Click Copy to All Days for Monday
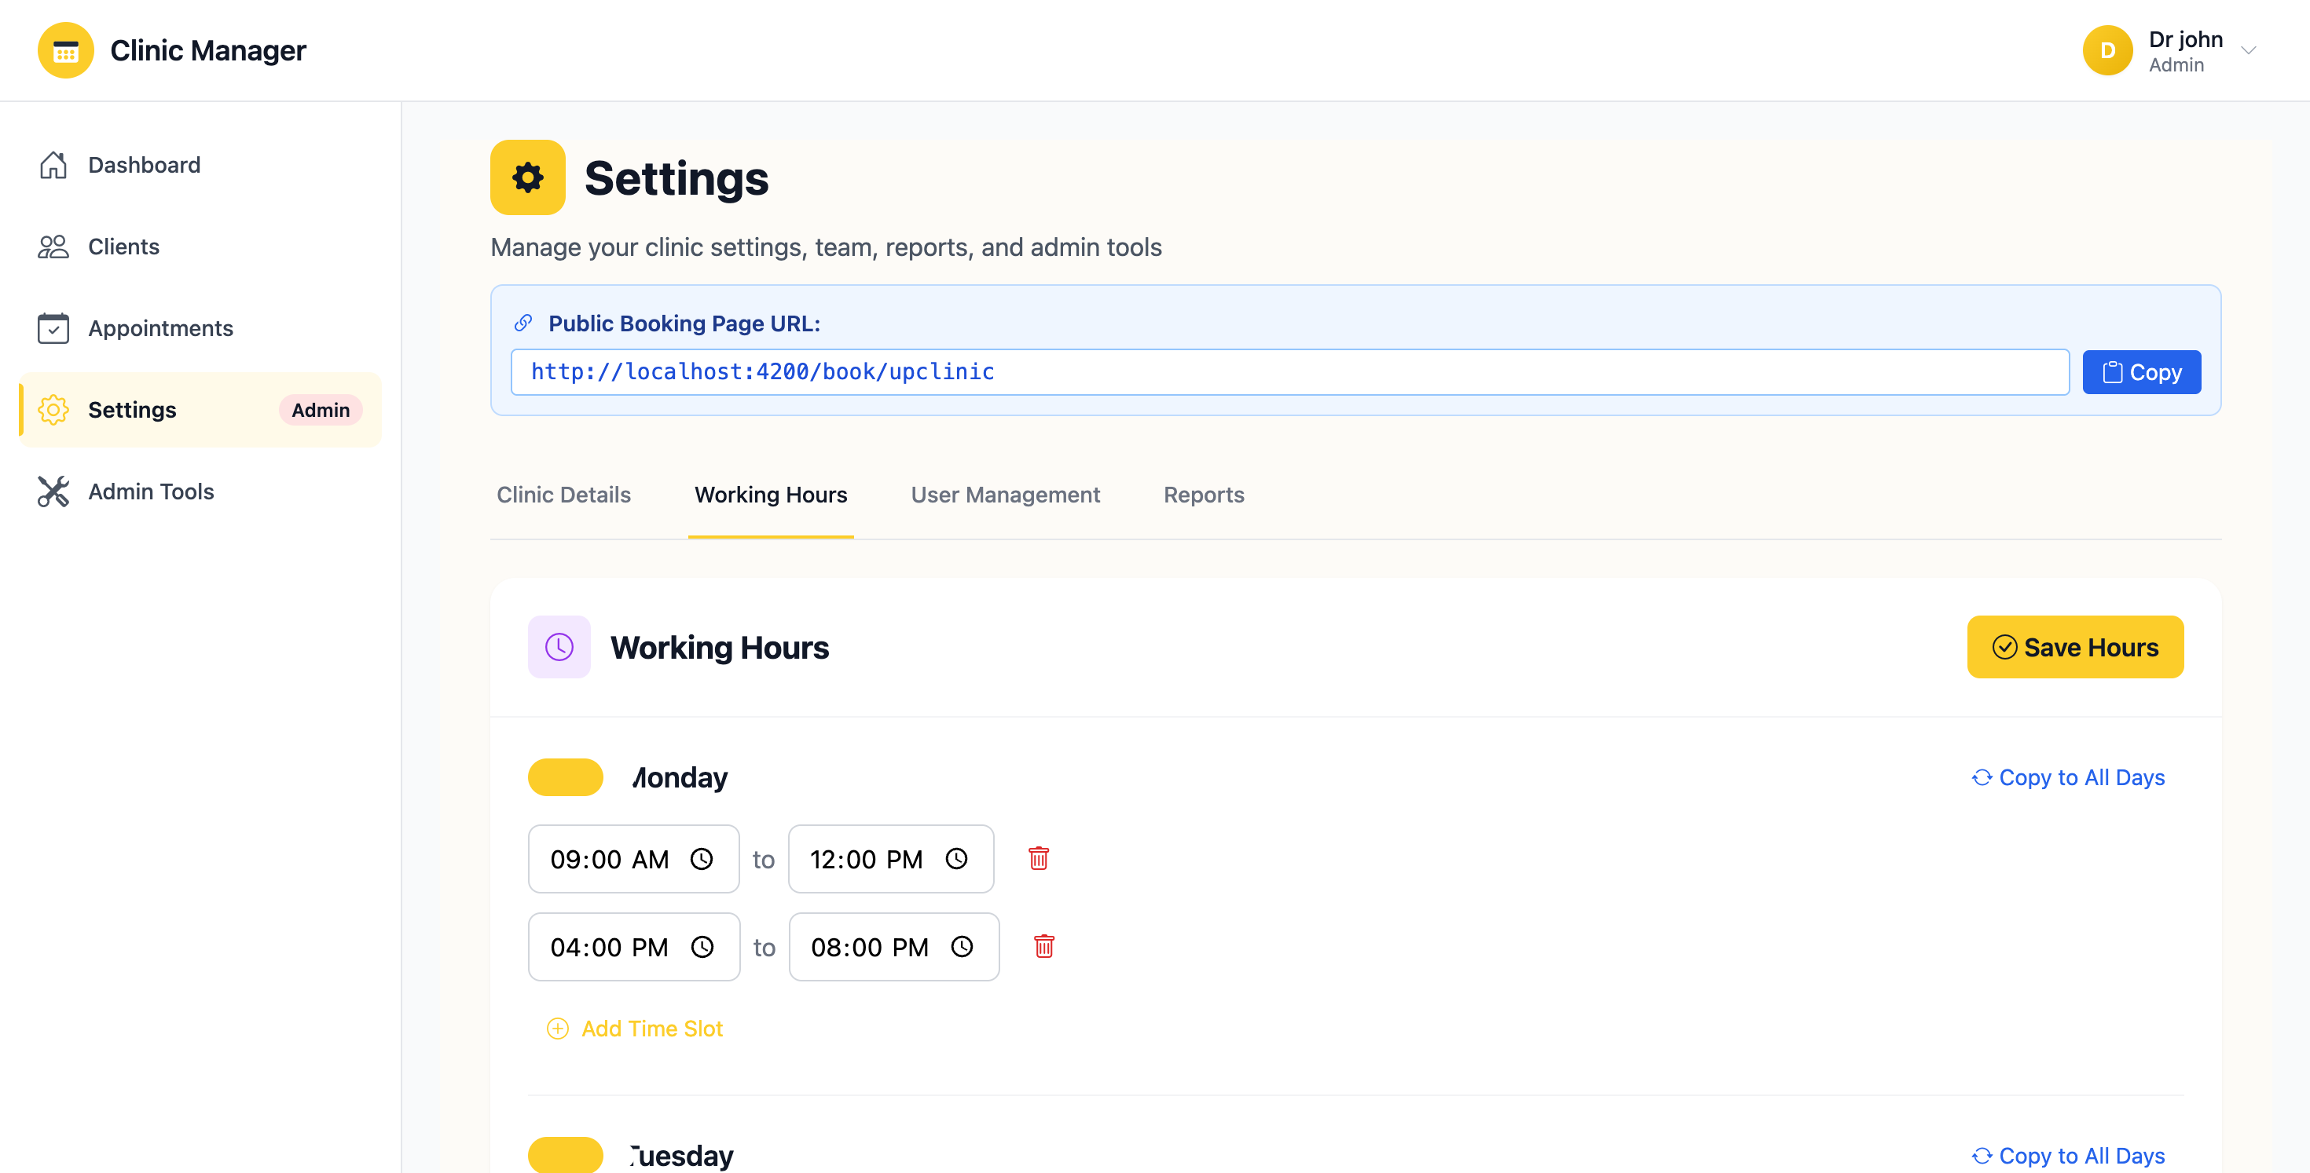2310x1173 pixels. click(2067, 777)
